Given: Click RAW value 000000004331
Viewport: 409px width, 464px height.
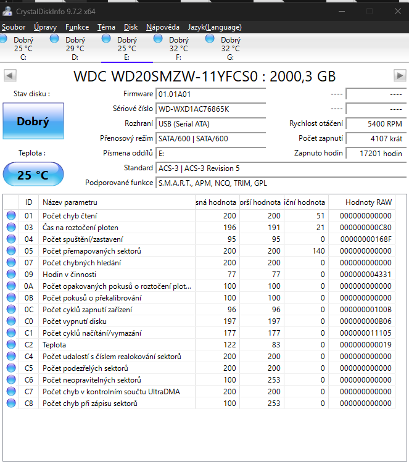Looking at the screenshot, I should [x=365, y=275].
